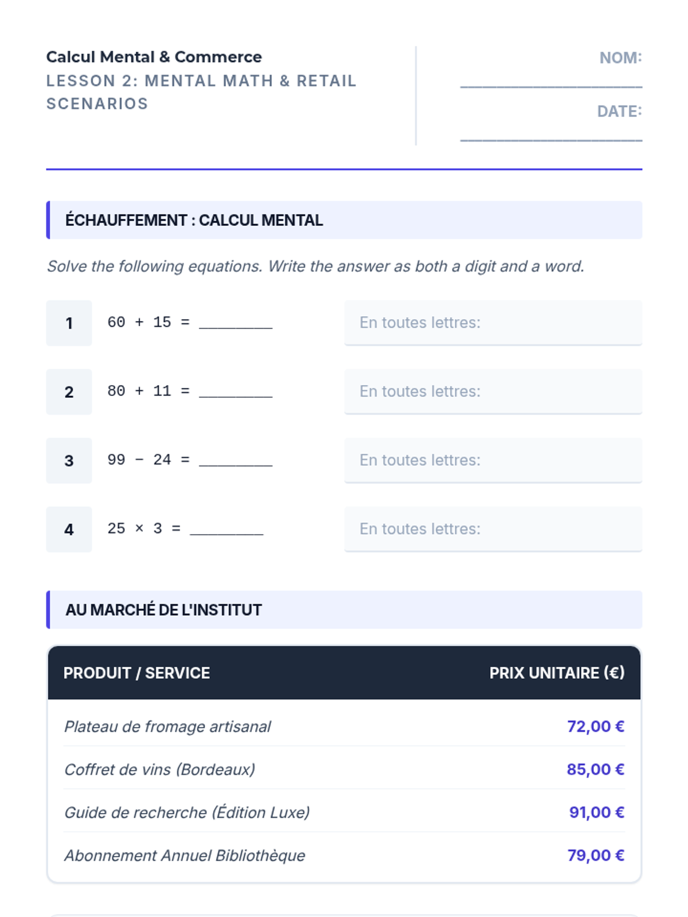
Task: Click answer blank for 60 + 15
Action: pos(236,323)
